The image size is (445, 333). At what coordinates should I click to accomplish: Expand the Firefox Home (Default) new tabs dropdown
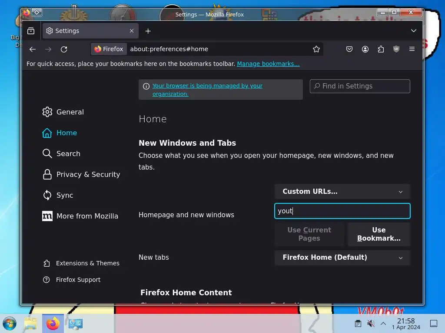click(342, 258)
